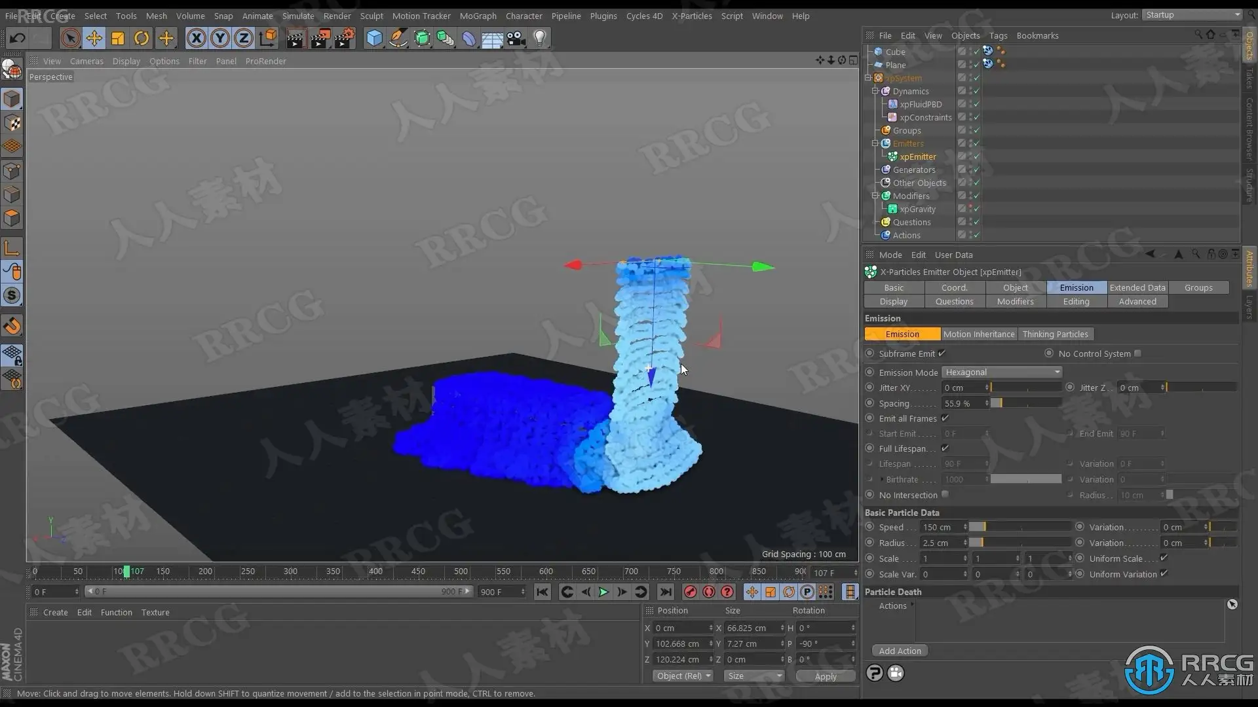
Task: Click the Light bulb icon
Action: click(x=539, y=39)
